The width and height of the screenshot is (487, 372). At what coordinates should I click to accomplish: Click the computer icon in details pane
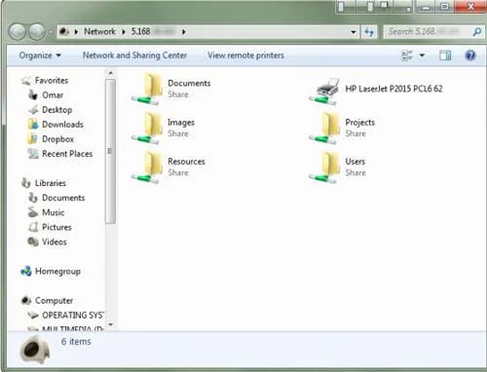[34, 350]
